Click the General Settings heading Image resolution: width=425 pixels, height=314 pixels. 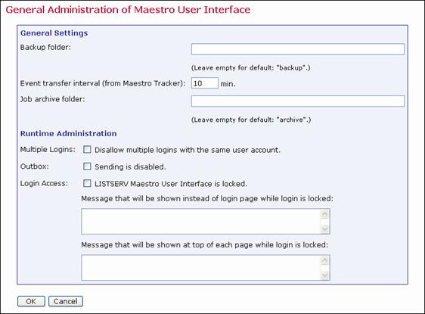tap(54, 33)
